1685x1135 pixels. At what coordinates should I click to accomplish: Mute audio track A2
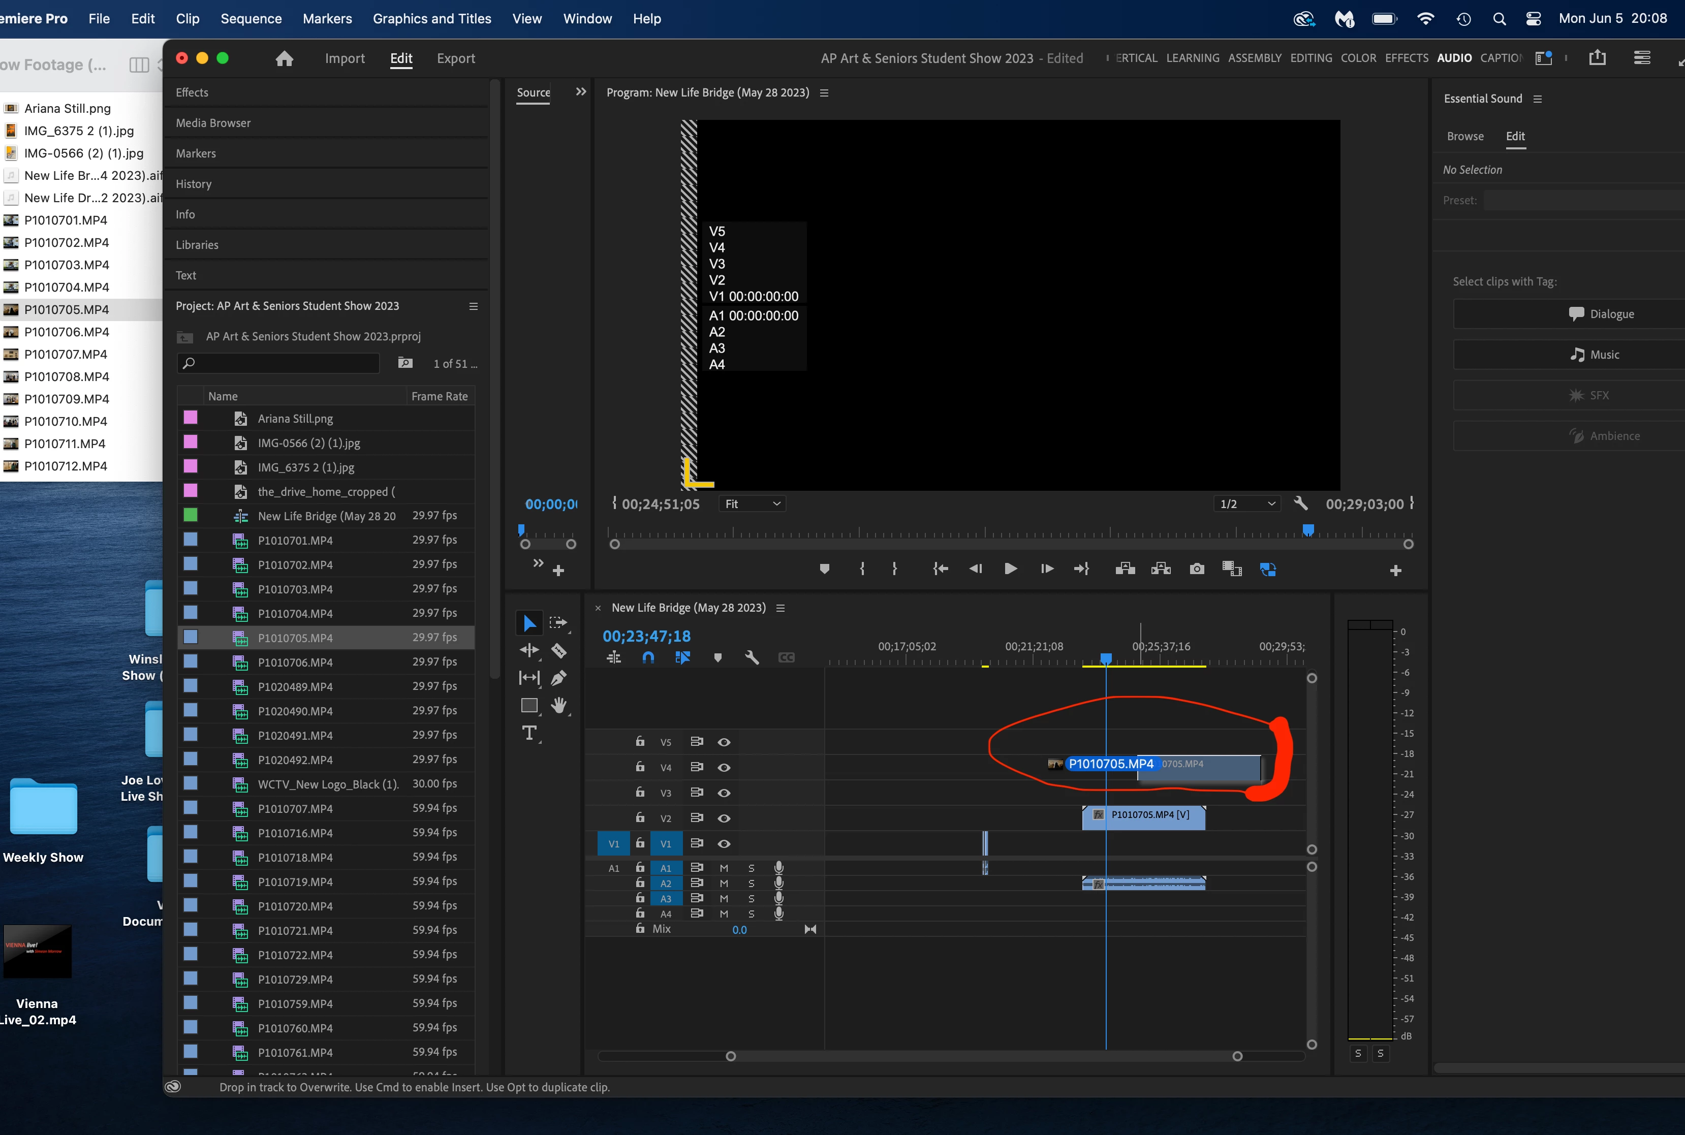coord(724,883)
